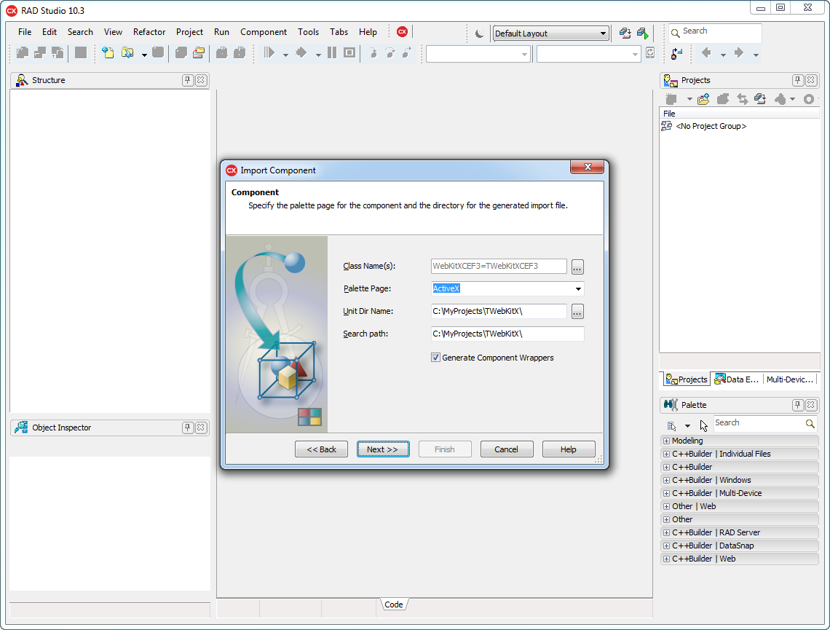Open the Run button dropdown arrow
Viewport: 830px width, 630px height.
[285, 55]
